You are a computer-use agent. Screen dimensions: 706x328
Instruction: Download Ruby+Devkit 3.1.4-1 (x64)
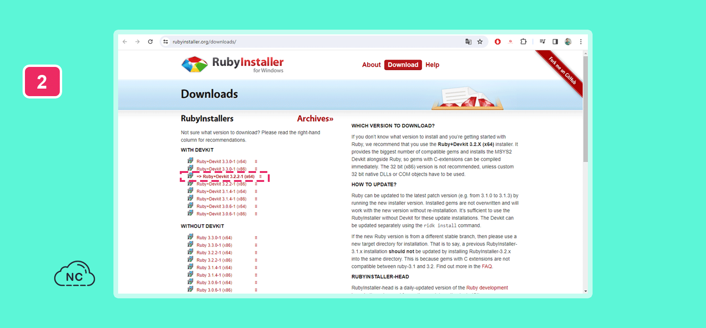coord(222,191)
